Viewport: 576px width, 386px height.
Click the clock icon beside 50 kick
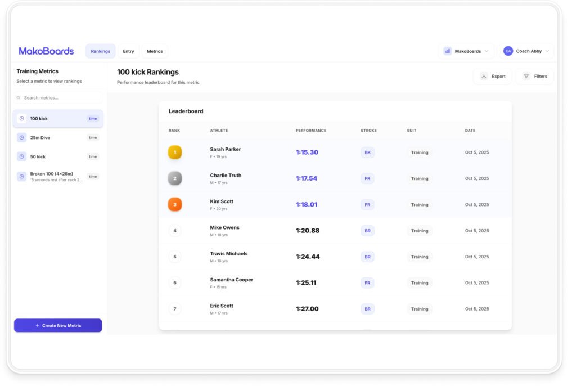21,156
